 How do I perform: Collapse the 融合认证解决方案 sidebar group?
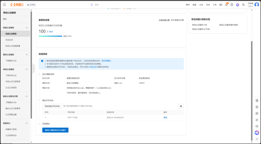tap(27, 96)
